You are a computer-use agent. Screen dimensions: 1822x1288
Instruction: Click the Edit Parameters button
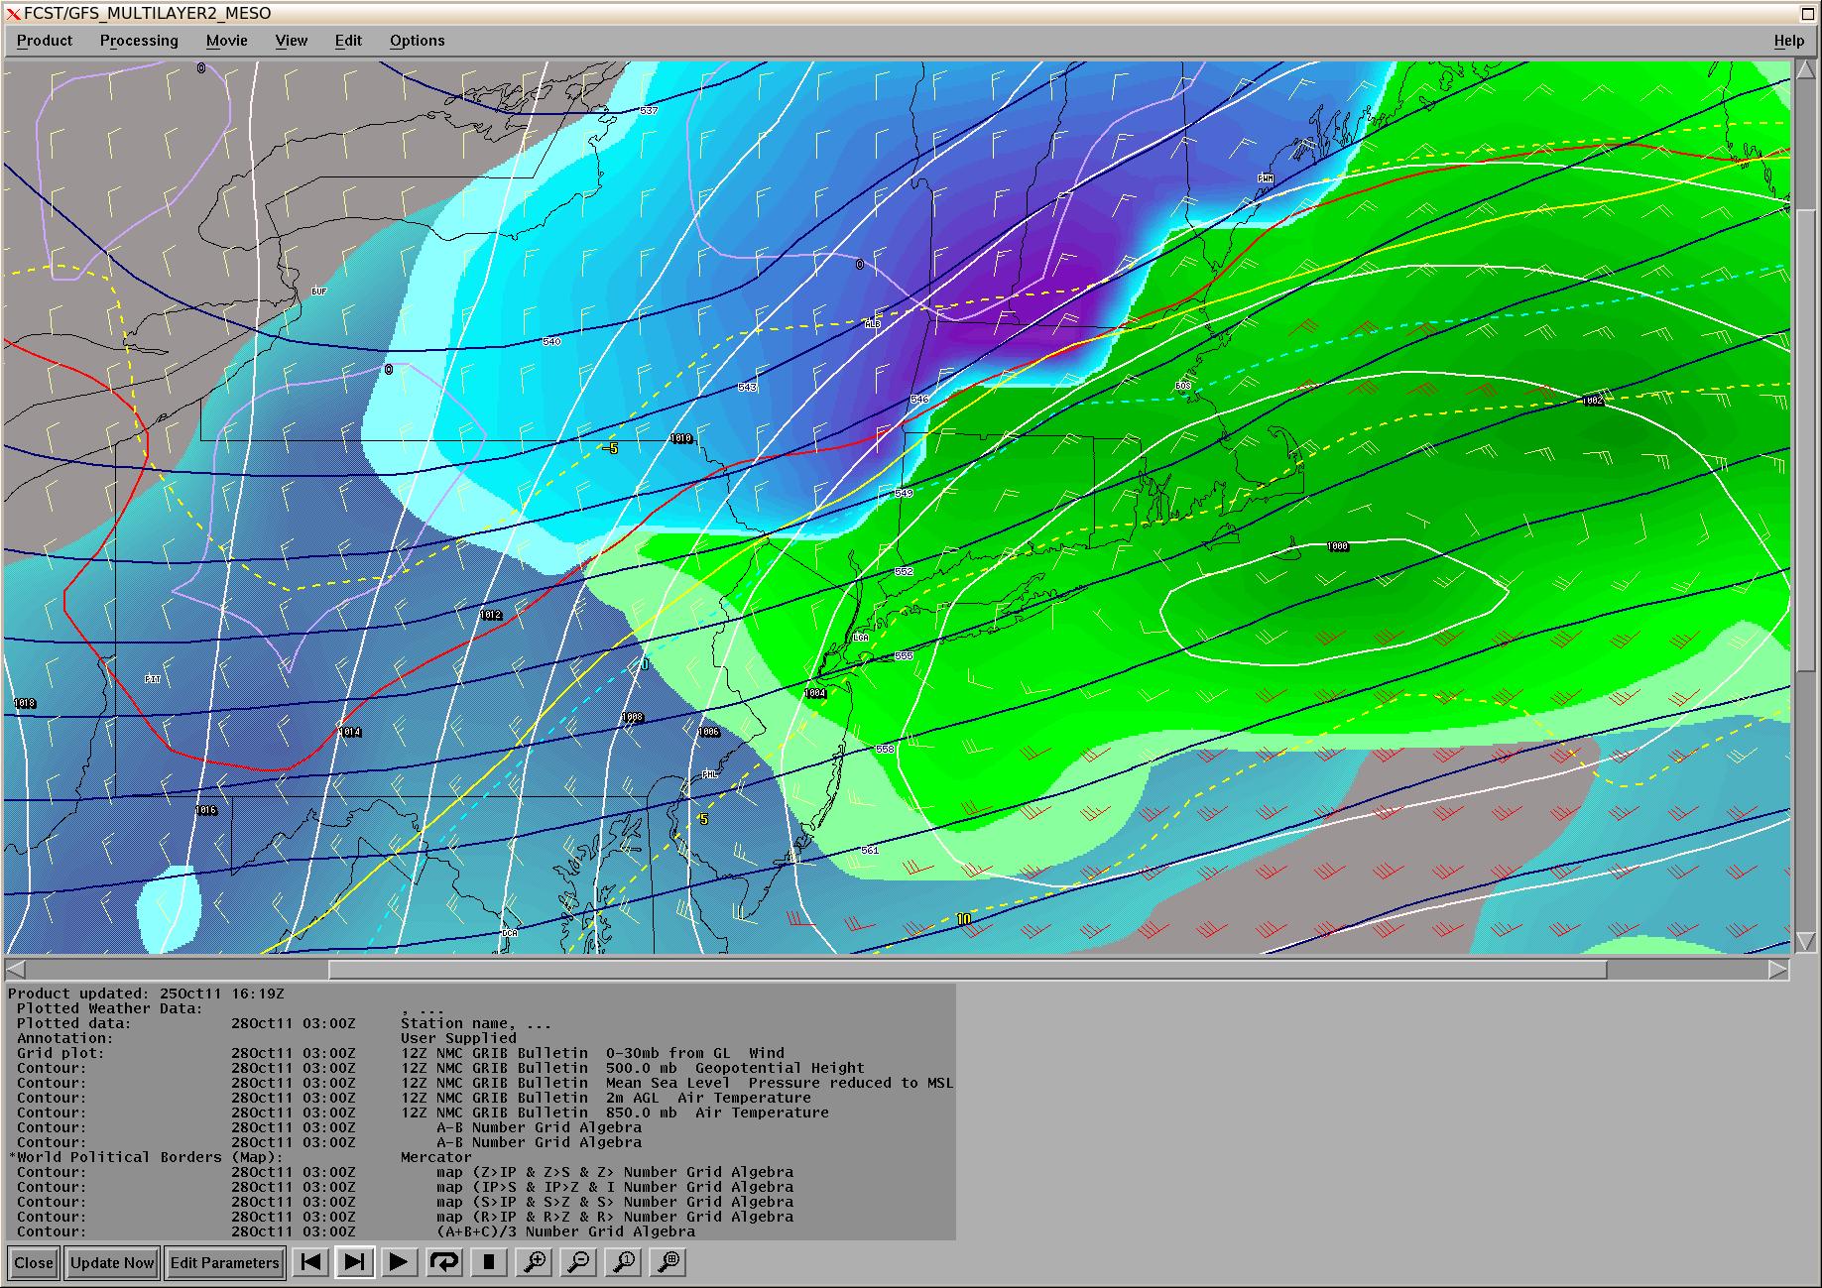[x=225, y=1262]
